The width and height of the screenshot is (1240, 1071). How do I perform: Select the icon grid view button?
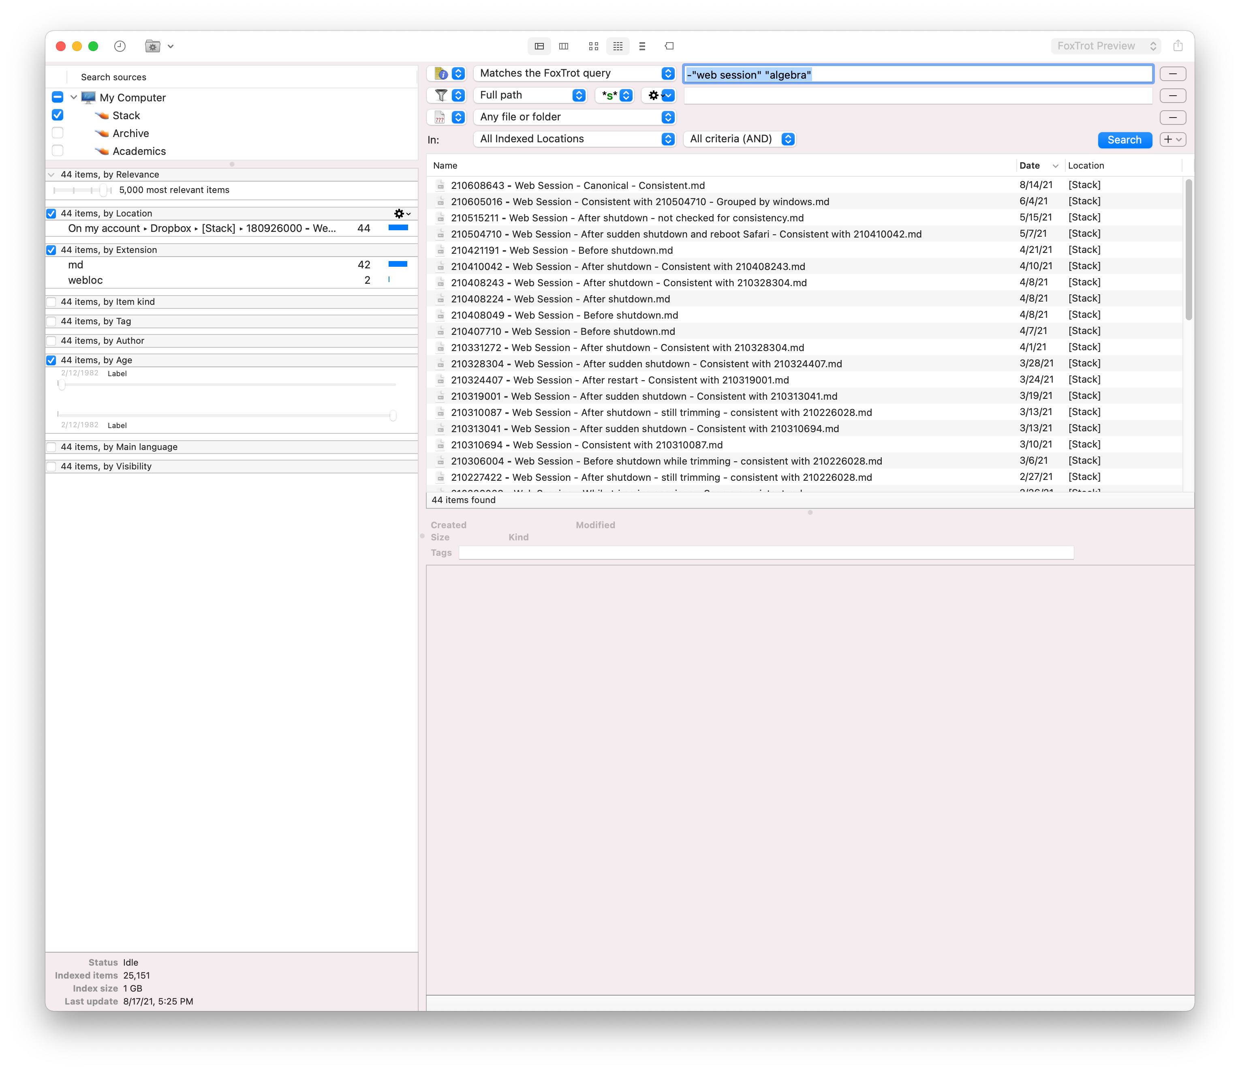(593, 46)
